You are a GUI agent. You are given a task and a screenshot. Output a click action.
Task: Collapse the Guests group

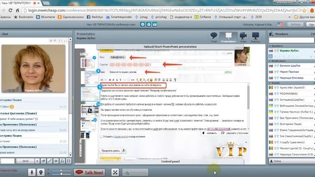tap(270, 83)
